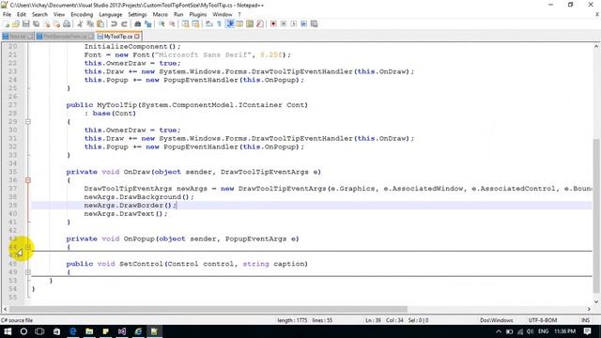Open the taskbar Task View button

(39, 331)
